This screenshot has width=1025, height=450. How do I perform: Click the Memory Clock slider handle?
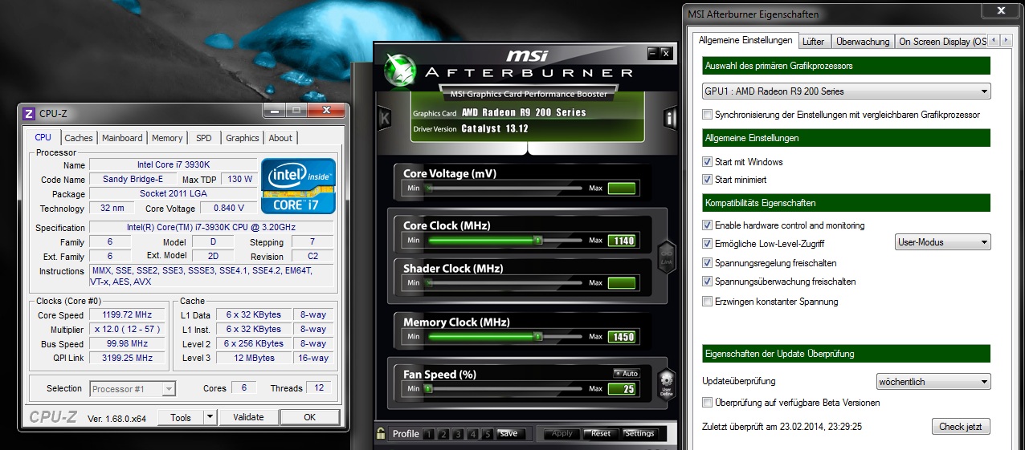[x=538, y=336]
